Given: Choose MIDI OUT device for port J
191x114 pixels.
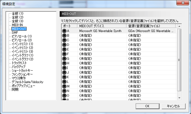Looking at the screenshot, I should [102, 72].
